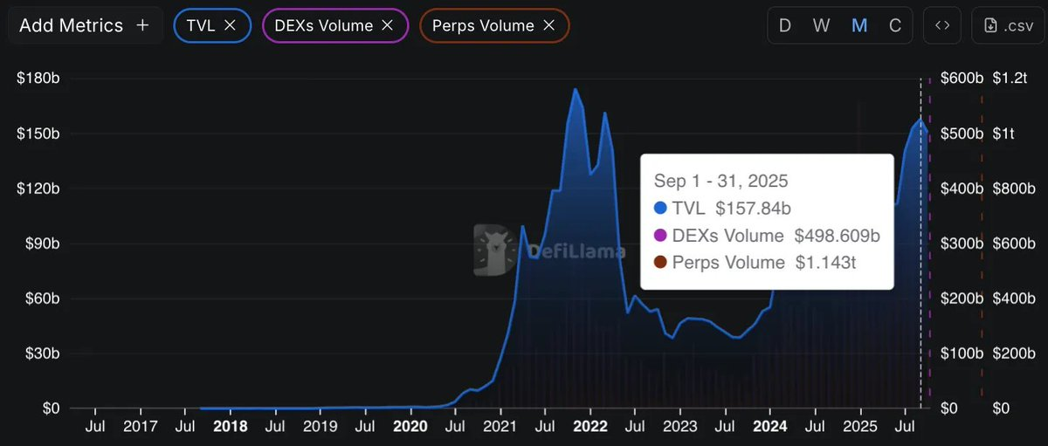The width and height of the screenshot is (1048, 446).
Task: Click the purple DEXs Volume tooltip dot
Action: pyautogui.click(x=661, y=236)
